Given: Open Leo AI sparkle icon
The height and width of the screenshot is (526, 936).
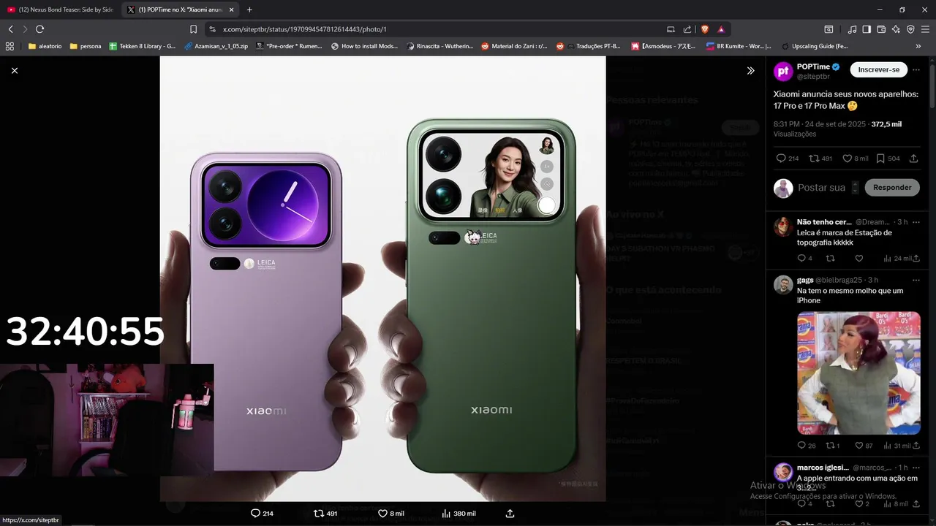Looking at the screenshot, I should pyautogui.click(x=896, y=29).
